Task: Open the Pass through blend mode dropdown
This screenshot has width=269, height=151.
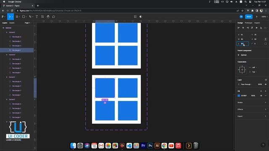Action: coord(247,84)
